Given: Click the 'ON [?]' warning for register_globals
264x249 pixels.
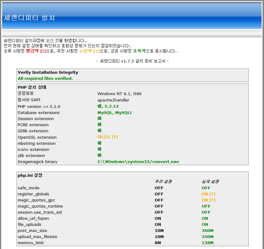Looking at the screenshot, I should [208, 194].
